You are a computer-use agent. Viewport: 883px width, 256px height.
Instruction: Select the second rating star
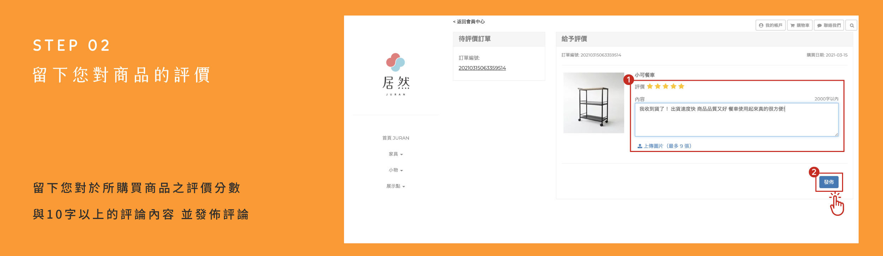click(658, 86)
